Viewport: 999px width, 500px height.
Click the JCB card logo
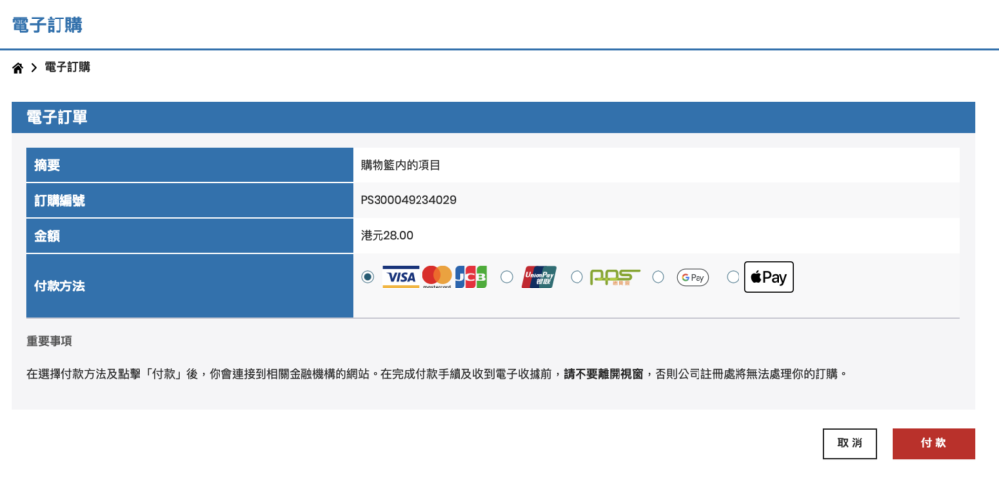470,277
